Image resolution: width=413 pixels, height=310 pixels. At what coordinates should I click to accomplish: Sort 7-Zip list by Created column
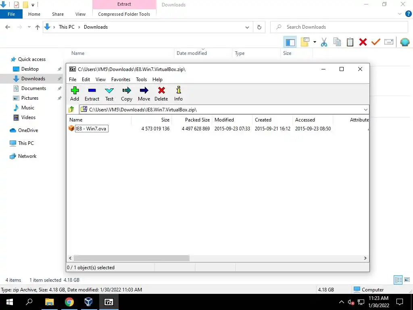click(272, 119)
